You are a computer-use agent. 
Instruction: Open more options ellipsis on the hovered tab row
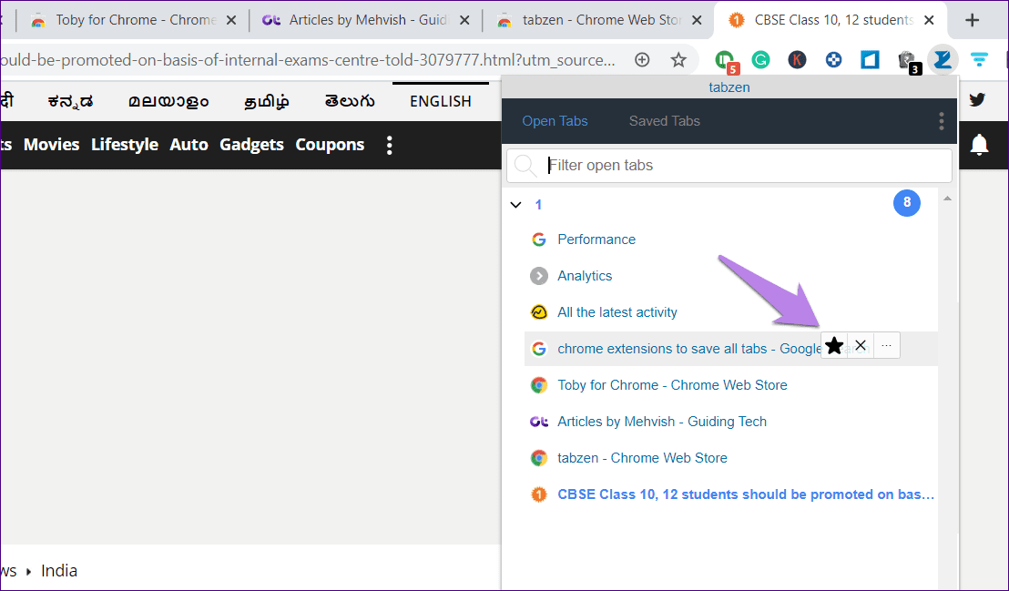coord(886,346)
